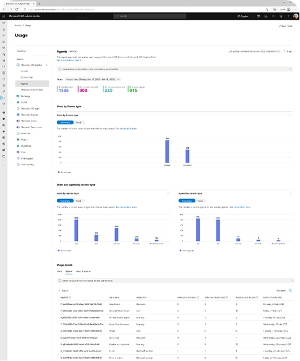300x361 pixels.
Task: Click Help link near last updated text
Action: pyautogui.click(x=288, y=51)
